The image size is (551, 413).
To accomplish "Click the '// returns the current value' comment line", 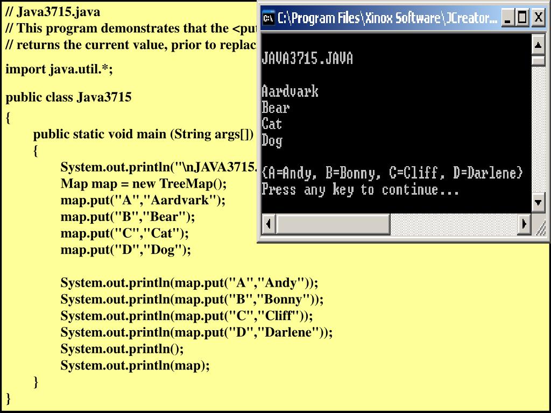I will [131, 45].
